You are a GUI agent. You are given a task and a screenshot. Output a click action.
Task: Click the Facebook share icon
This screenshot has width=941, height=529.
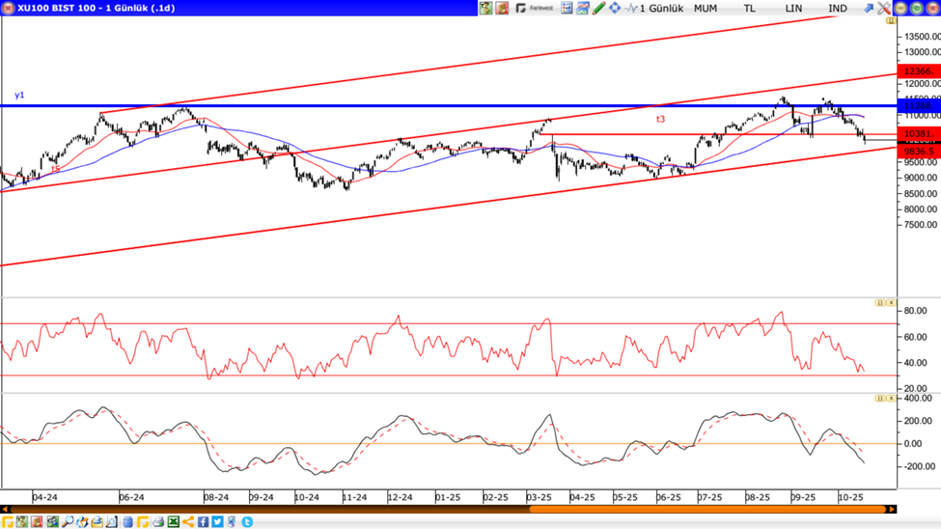click(x=204, y=522)
